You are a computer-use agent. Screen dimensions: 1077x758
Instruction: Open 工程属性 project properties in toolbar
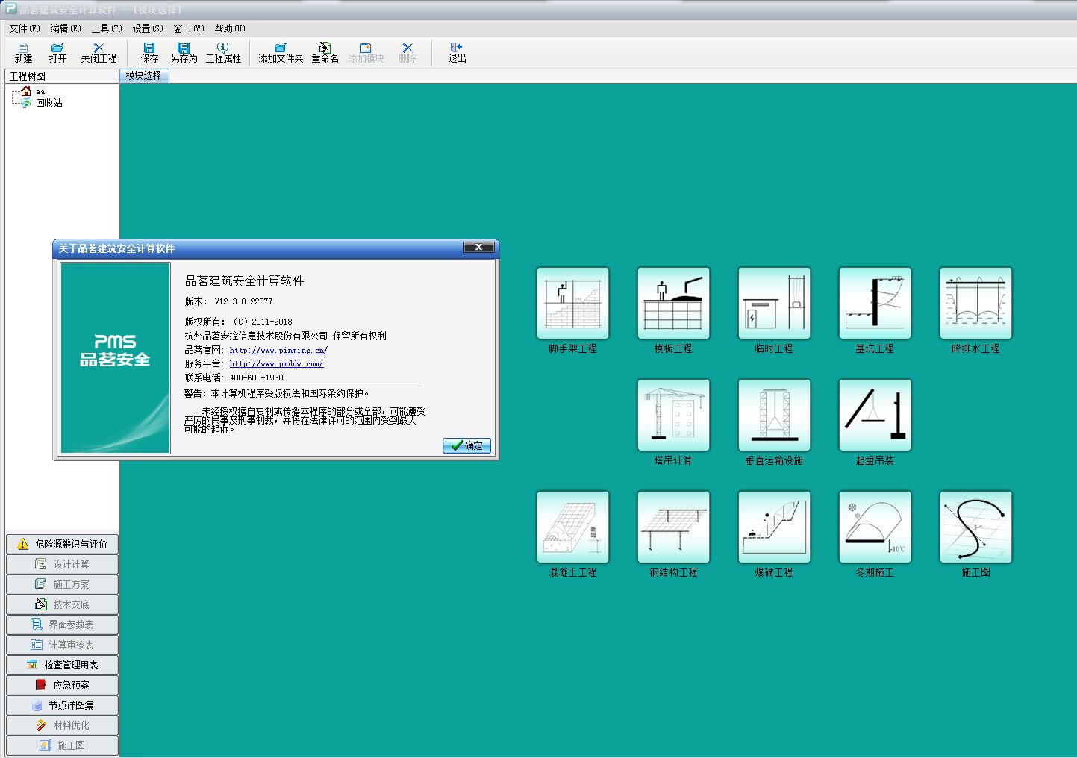point(223,52)
